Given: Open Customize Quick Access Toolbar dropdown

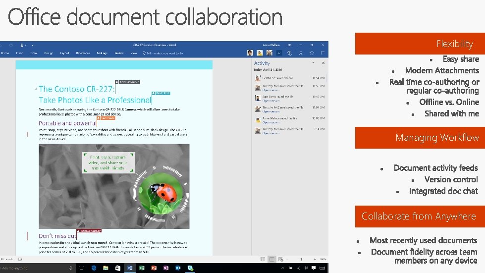Looking at the screenshot, I should click(33, 45).
